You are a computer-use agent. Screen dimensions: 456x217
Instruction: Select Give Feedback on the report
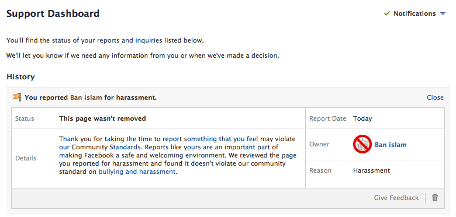[396, 198]
